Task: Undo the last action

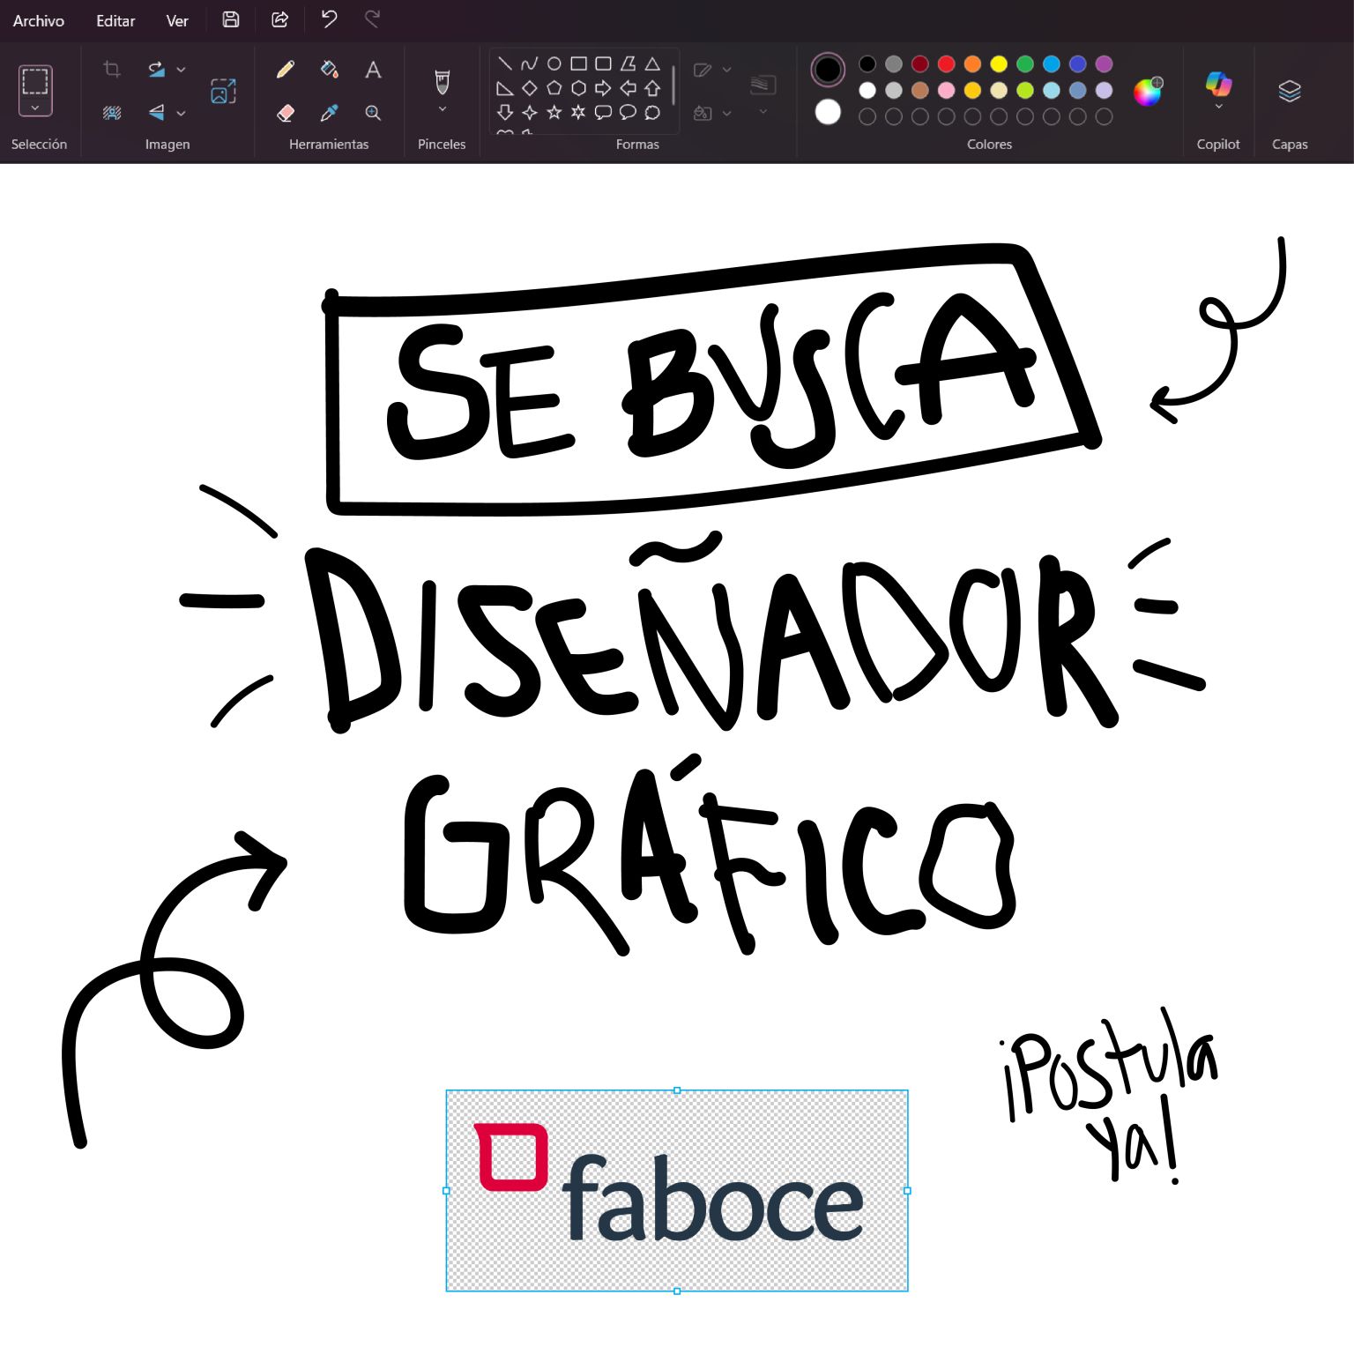Action: 329,19
